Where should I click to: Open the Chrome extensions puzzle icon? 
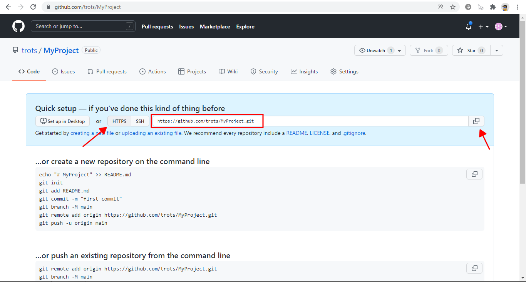pyautogui.click(x=492, y=7)
